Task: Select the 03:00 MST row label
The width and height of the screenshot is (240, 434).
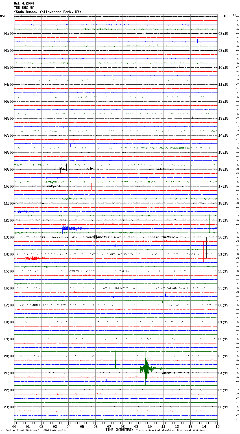Action: 8,68
